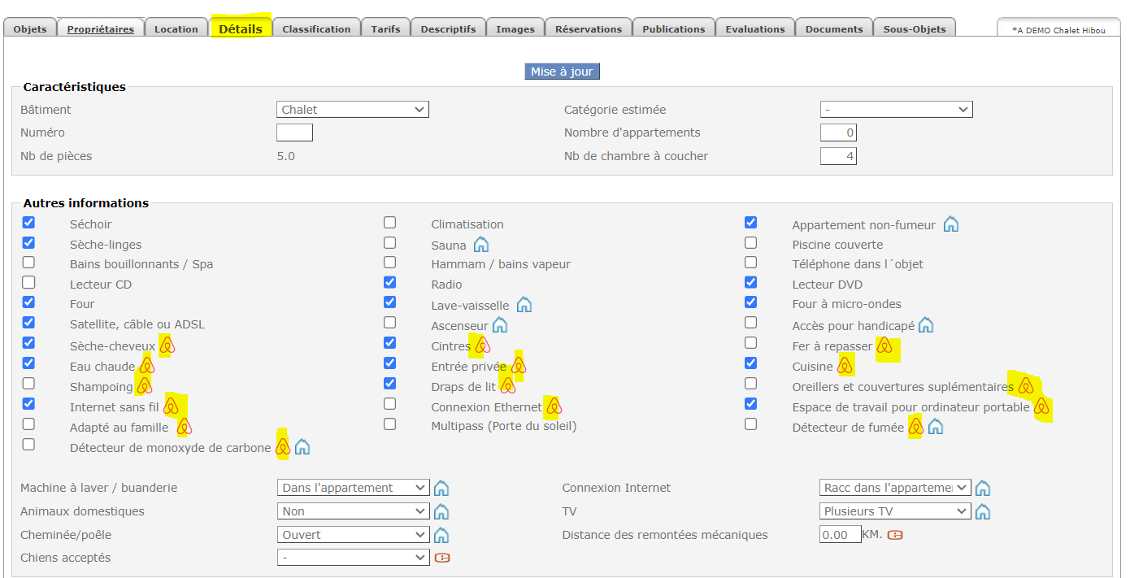Enable the Climatisation checkbox
The width and height of the screenshot is (1130, 578).
pos(390,223)
